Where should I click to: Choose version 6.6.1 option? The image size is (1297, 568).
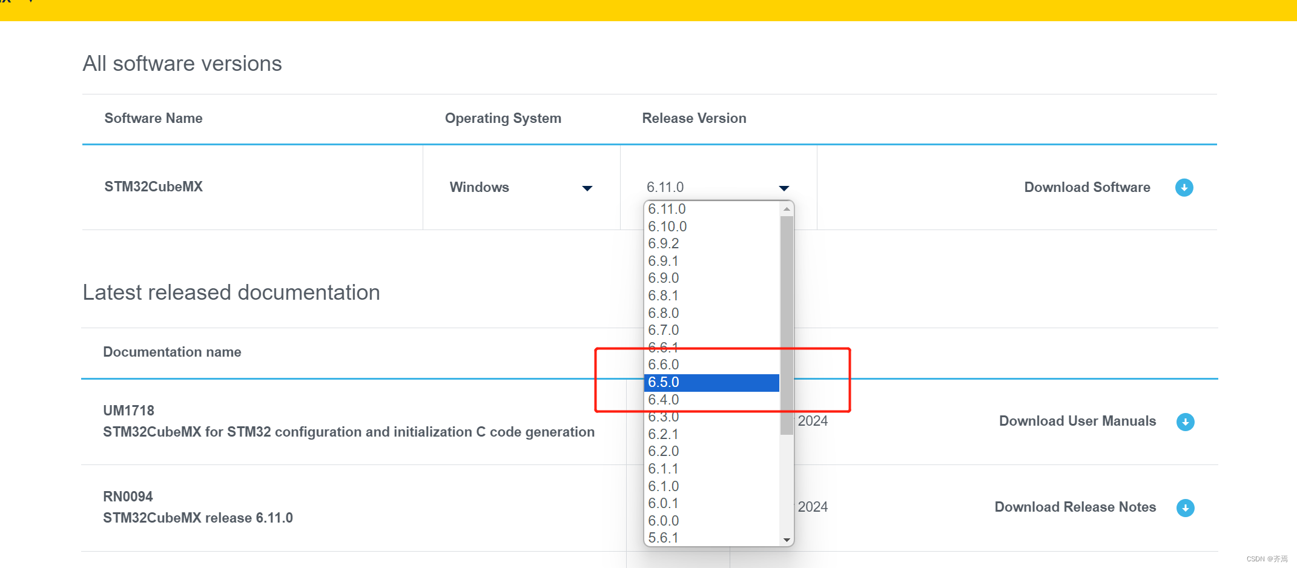point(712,348)
